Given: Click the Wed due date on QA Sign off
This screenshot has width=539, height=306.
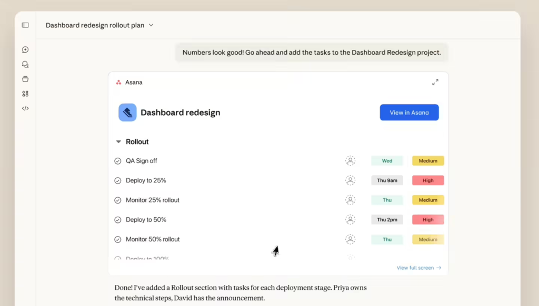Looking at the screenshot, I should [387, 161].
